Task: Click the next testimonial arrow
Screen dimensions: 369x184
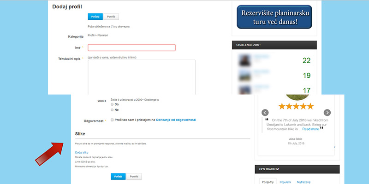Action: click(x=327, y=113)
